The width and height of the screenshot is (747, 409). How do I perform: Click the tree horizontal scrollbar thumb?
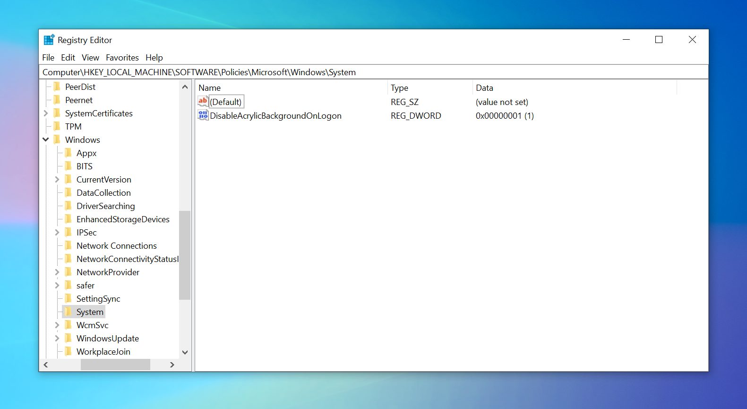click(x=115, y=365)
